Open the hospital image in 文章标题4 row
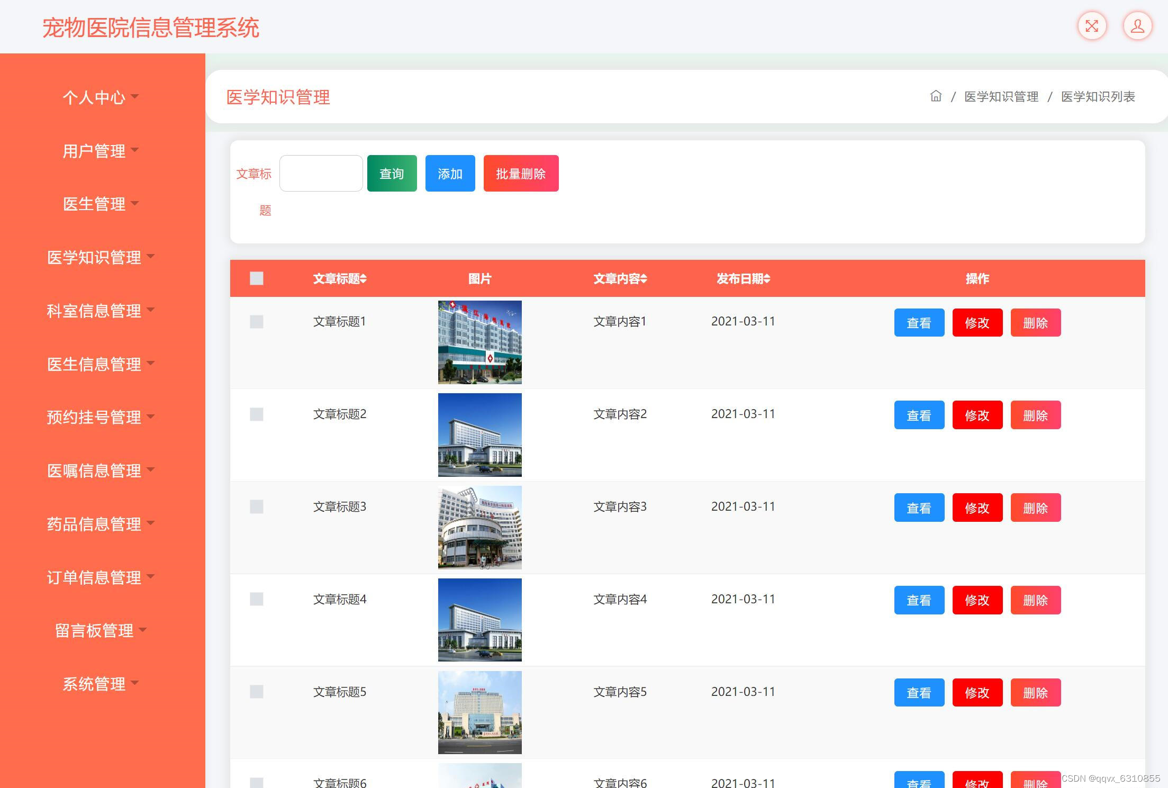 coord(480,620)
